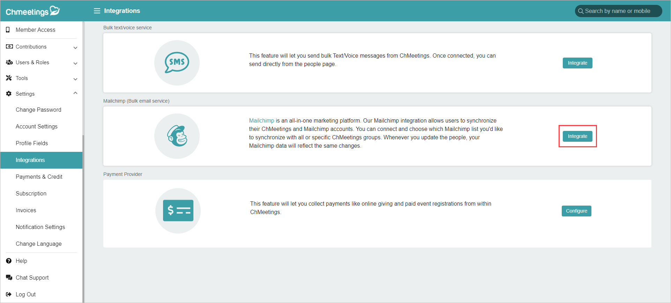Click the Help question mark icon

pos(9,261)
